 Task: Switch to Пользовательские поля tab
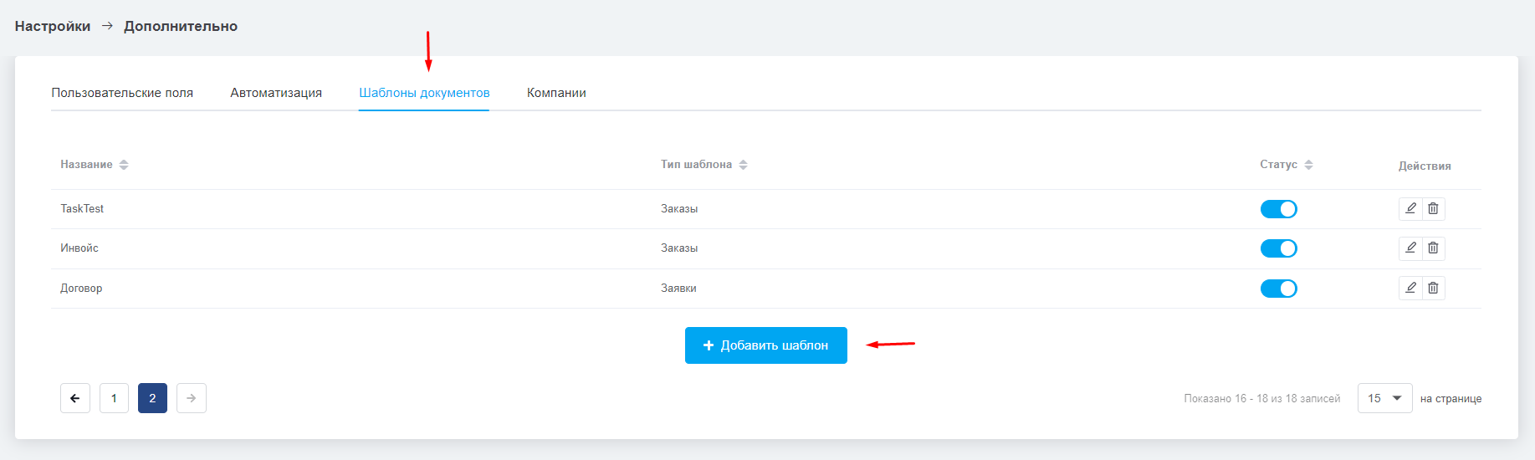coord(122,93)
